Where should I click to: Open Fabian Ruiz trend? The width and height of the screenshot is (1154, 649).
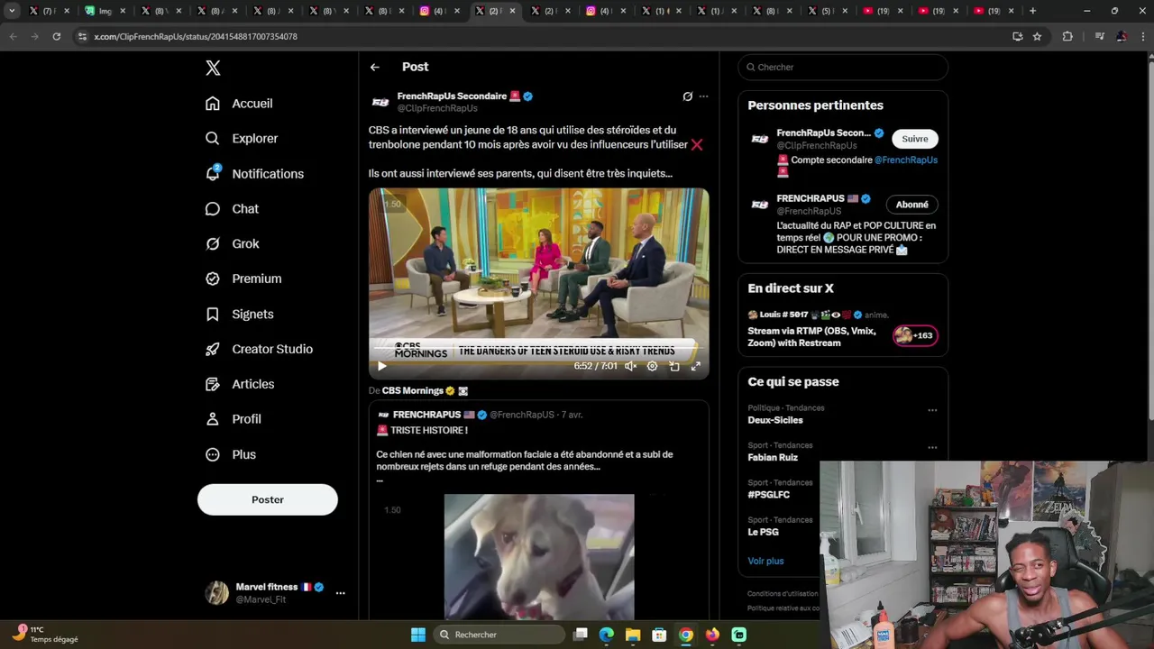coord(773,458)
